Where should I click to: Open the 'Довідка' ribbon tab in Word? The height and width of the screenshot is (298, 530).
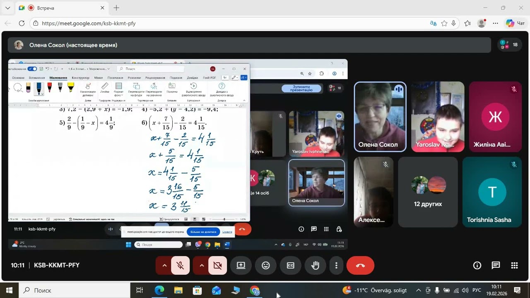click(x=193, y=78)
